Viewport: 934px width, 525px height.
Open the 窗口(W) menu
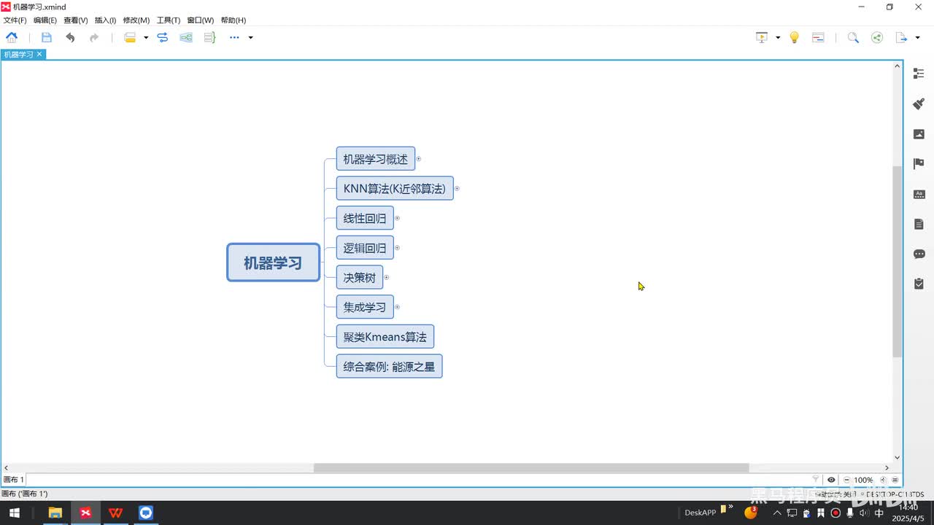(201, 20)
